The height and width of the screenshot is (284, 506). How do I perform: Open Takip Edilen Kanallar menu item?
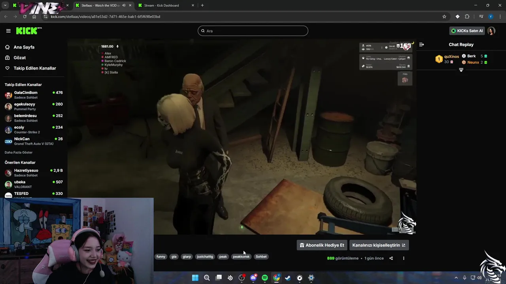pyautogui.click(x=35, y=68)
